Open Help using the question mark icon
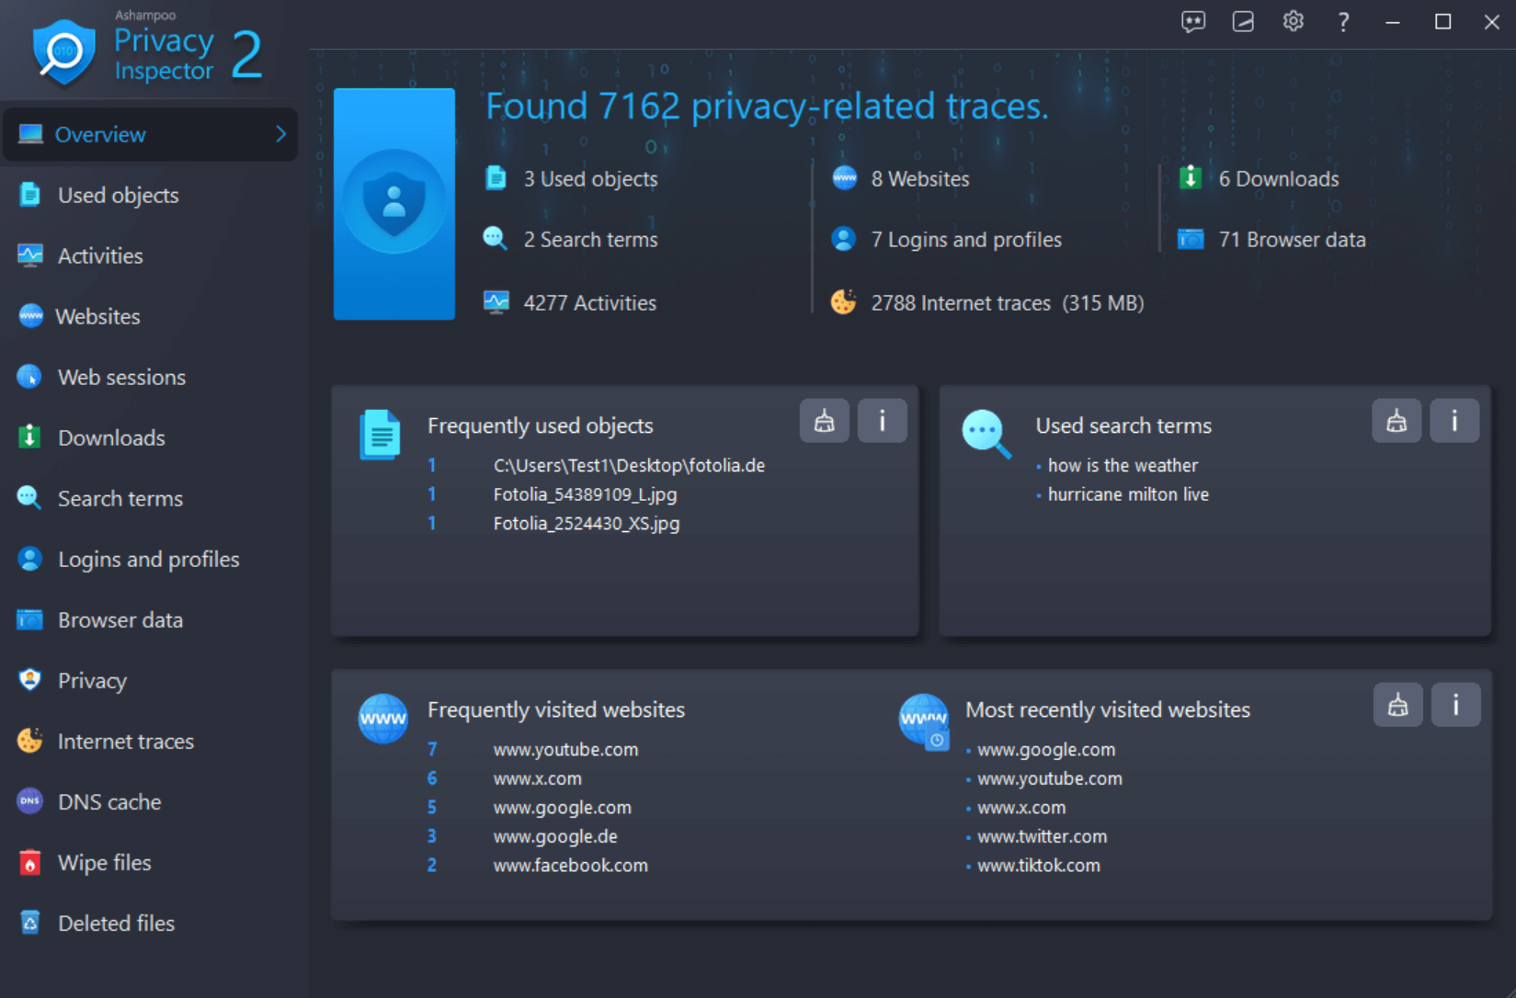The image size is (1516, 998). click(x=1342, y=21)
